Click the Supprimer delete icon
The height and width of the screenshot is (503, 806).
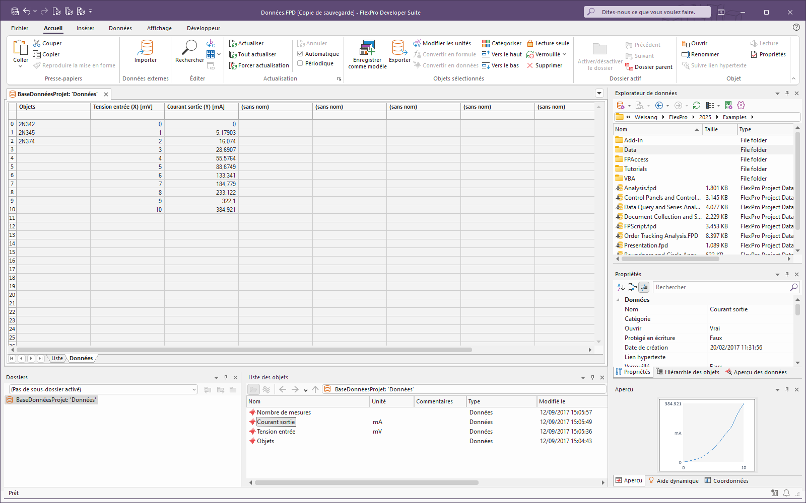(530, 65)
